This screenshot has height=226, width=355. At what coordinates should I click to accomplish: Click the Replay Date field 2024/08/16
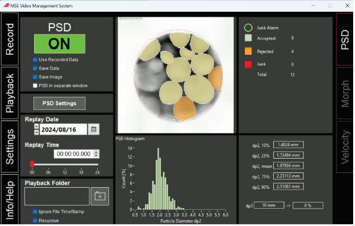63,130
